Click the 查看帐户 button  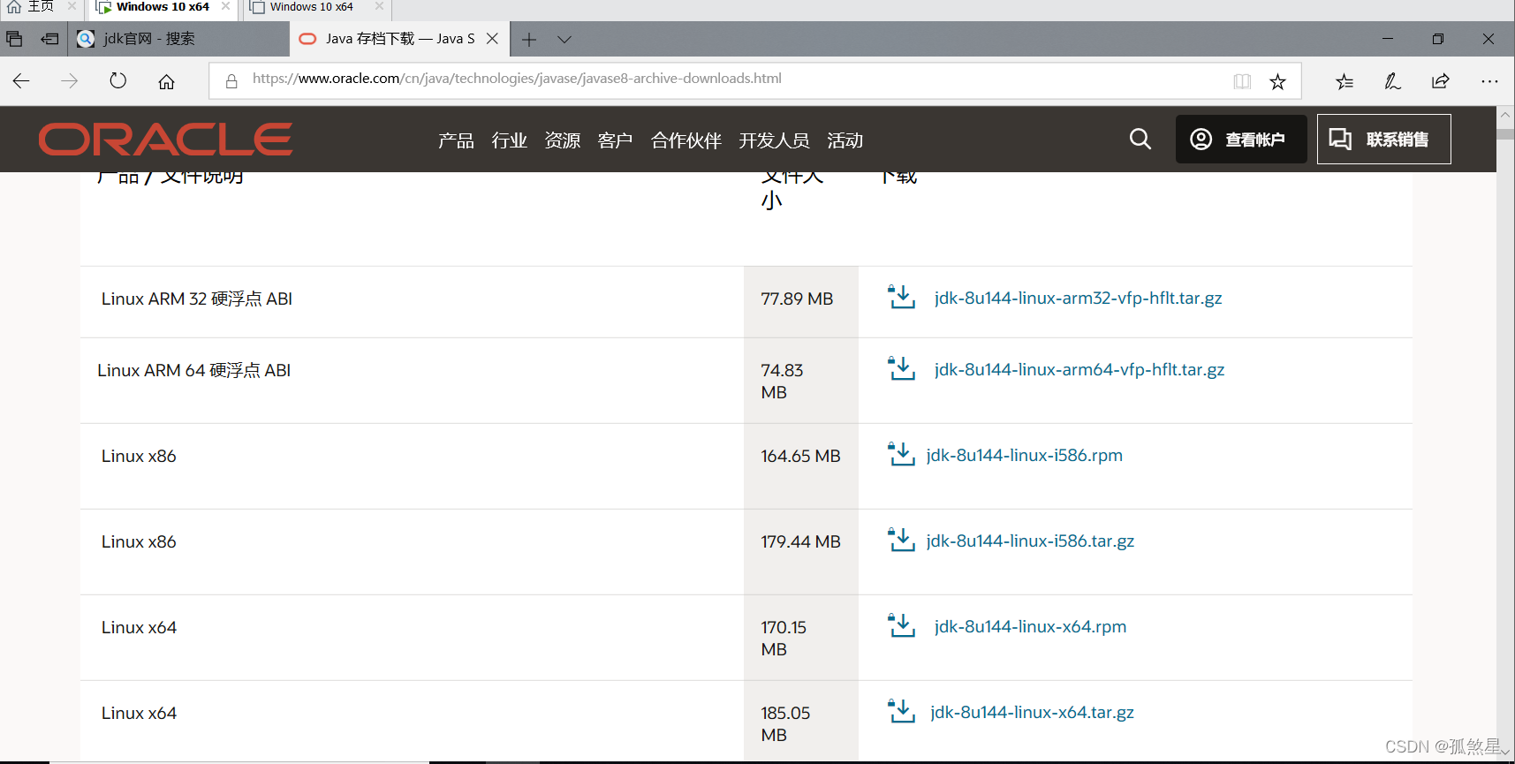tap(1240, 139)
